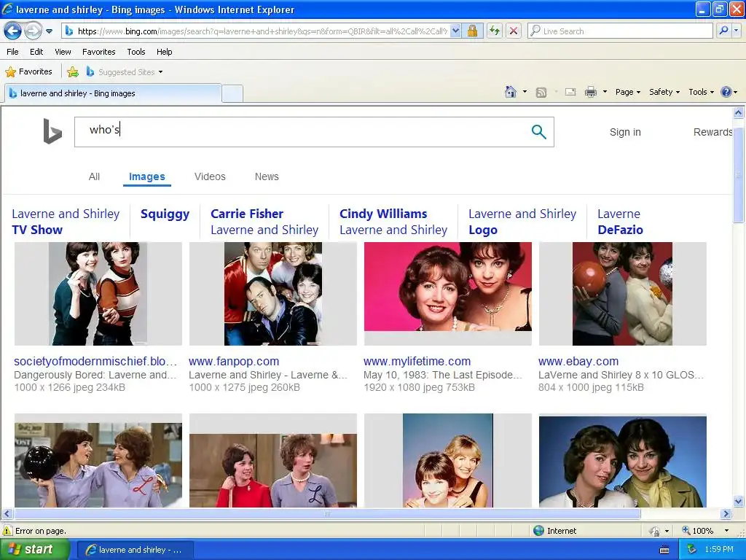
Task: Open the View menu
Action: [x=63, y=52]
